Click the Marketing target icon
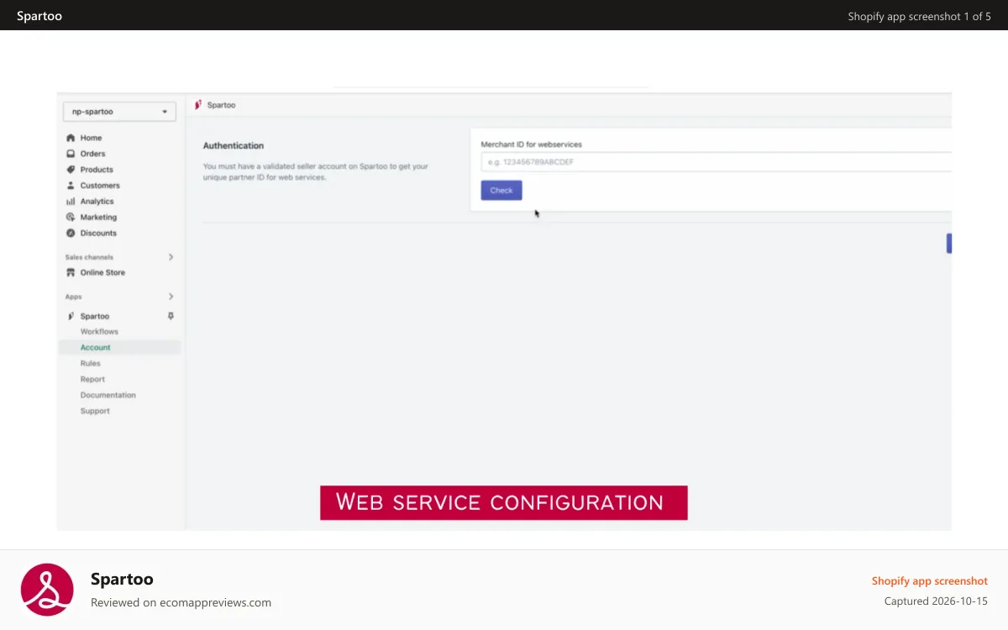 point(71,218)
